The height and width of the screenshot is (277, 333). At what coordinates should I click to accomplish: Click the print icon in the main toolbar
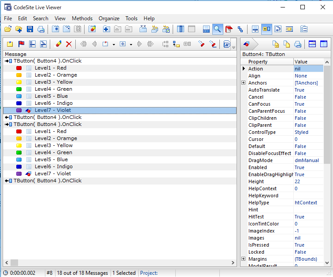click(41, 29)
